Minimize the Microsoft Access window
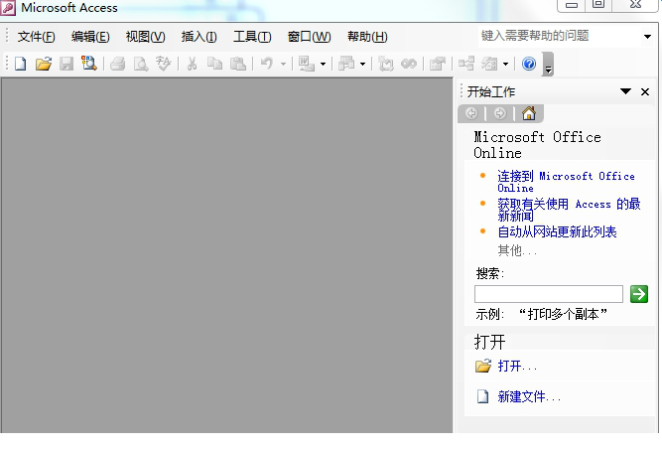The width and height of the screenshot is (662, 450). point(572,5)
